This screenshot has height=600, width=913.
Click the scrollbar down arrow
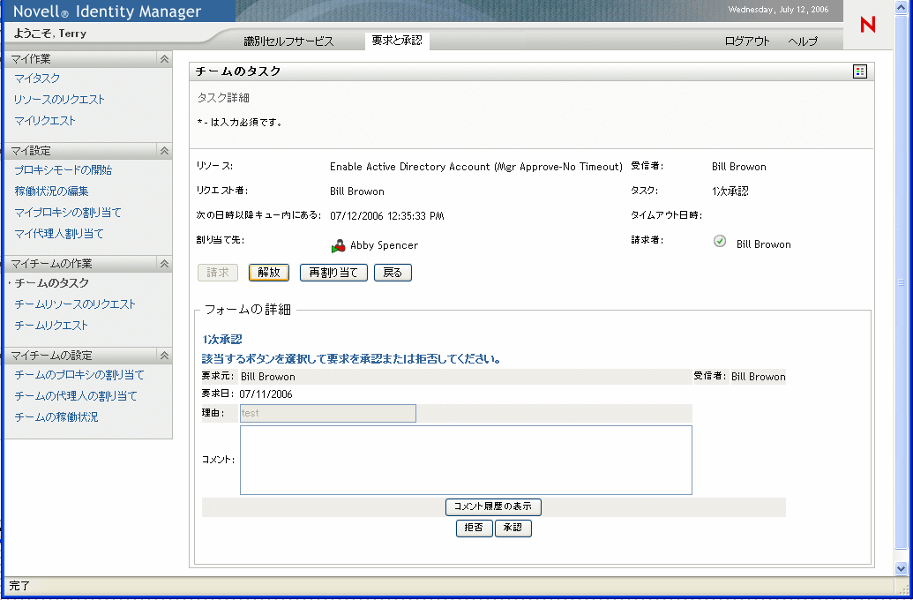click(901, 568)
